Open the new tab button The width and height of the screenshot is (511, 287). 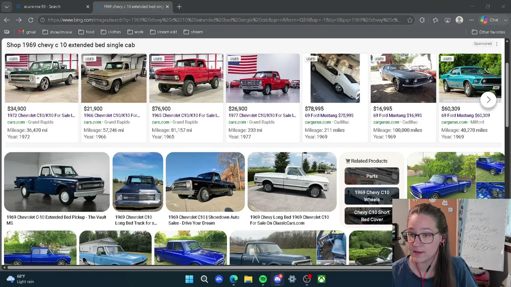[179, 7]
